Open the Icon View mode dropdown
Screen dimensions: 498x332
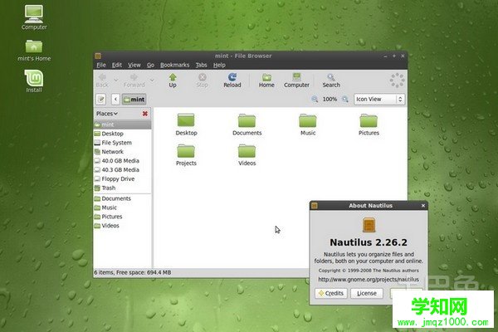coord(379,99)
